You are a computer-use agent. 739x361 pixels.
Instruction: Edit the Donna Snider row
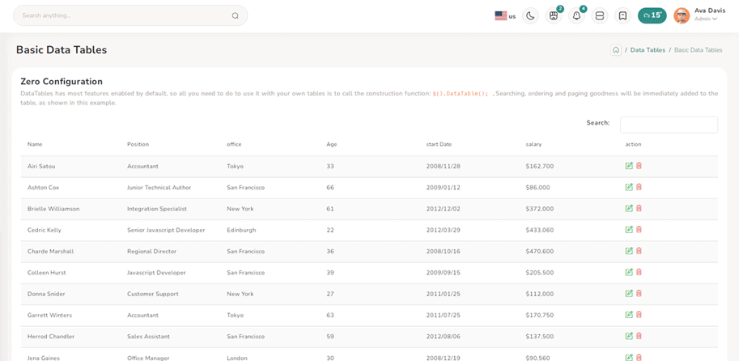pyautogui.click(x=629, y=294)
